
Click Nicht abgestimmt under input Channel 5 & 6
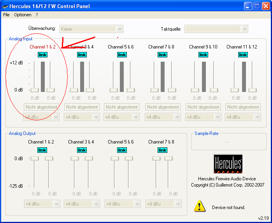pos(121,107)
